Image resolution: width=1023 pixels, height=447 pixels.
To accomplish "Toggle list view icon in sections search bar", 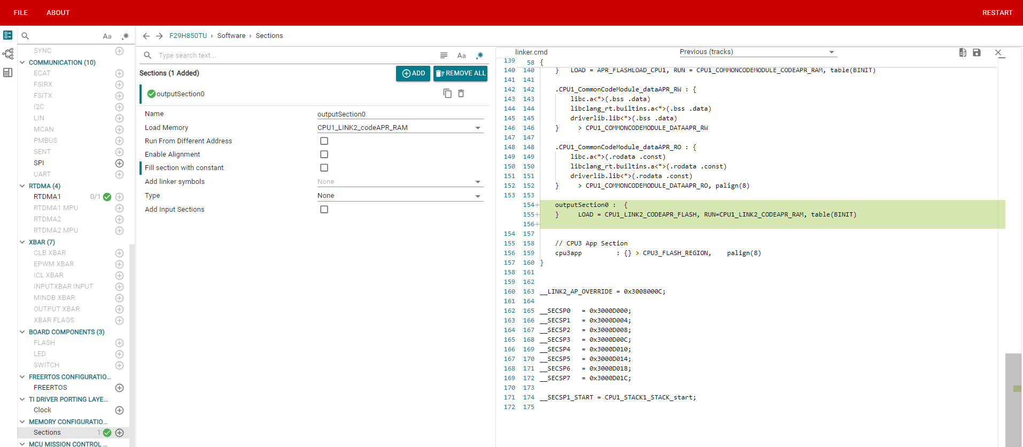I will (444, 56).
